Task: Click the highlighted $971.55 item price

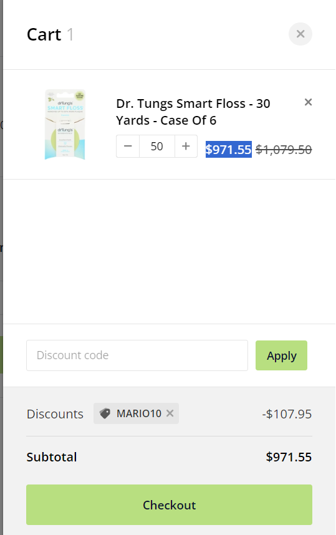Action: click(x=229, y=150)
